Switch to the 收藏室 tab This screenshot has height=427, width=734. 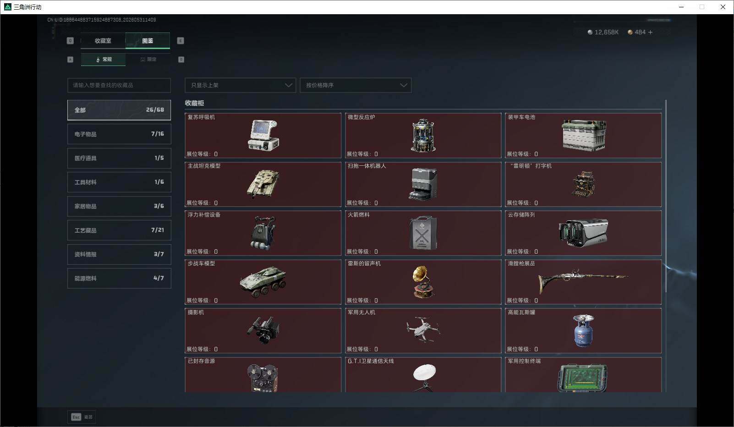103,41
